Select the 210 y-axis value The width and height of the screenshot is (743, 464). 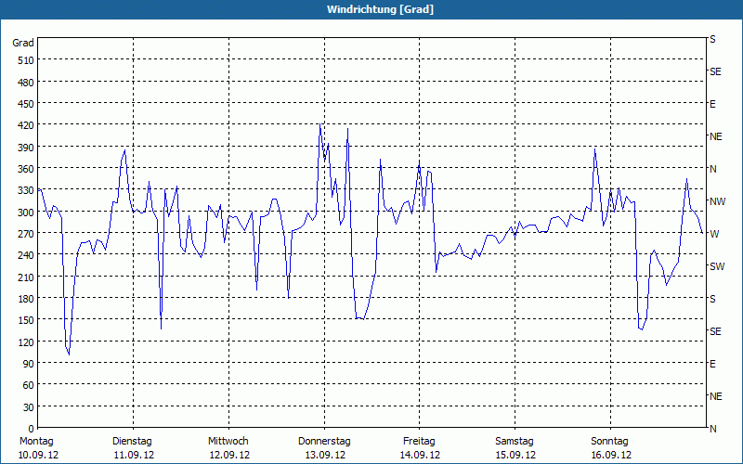[26, 277]
